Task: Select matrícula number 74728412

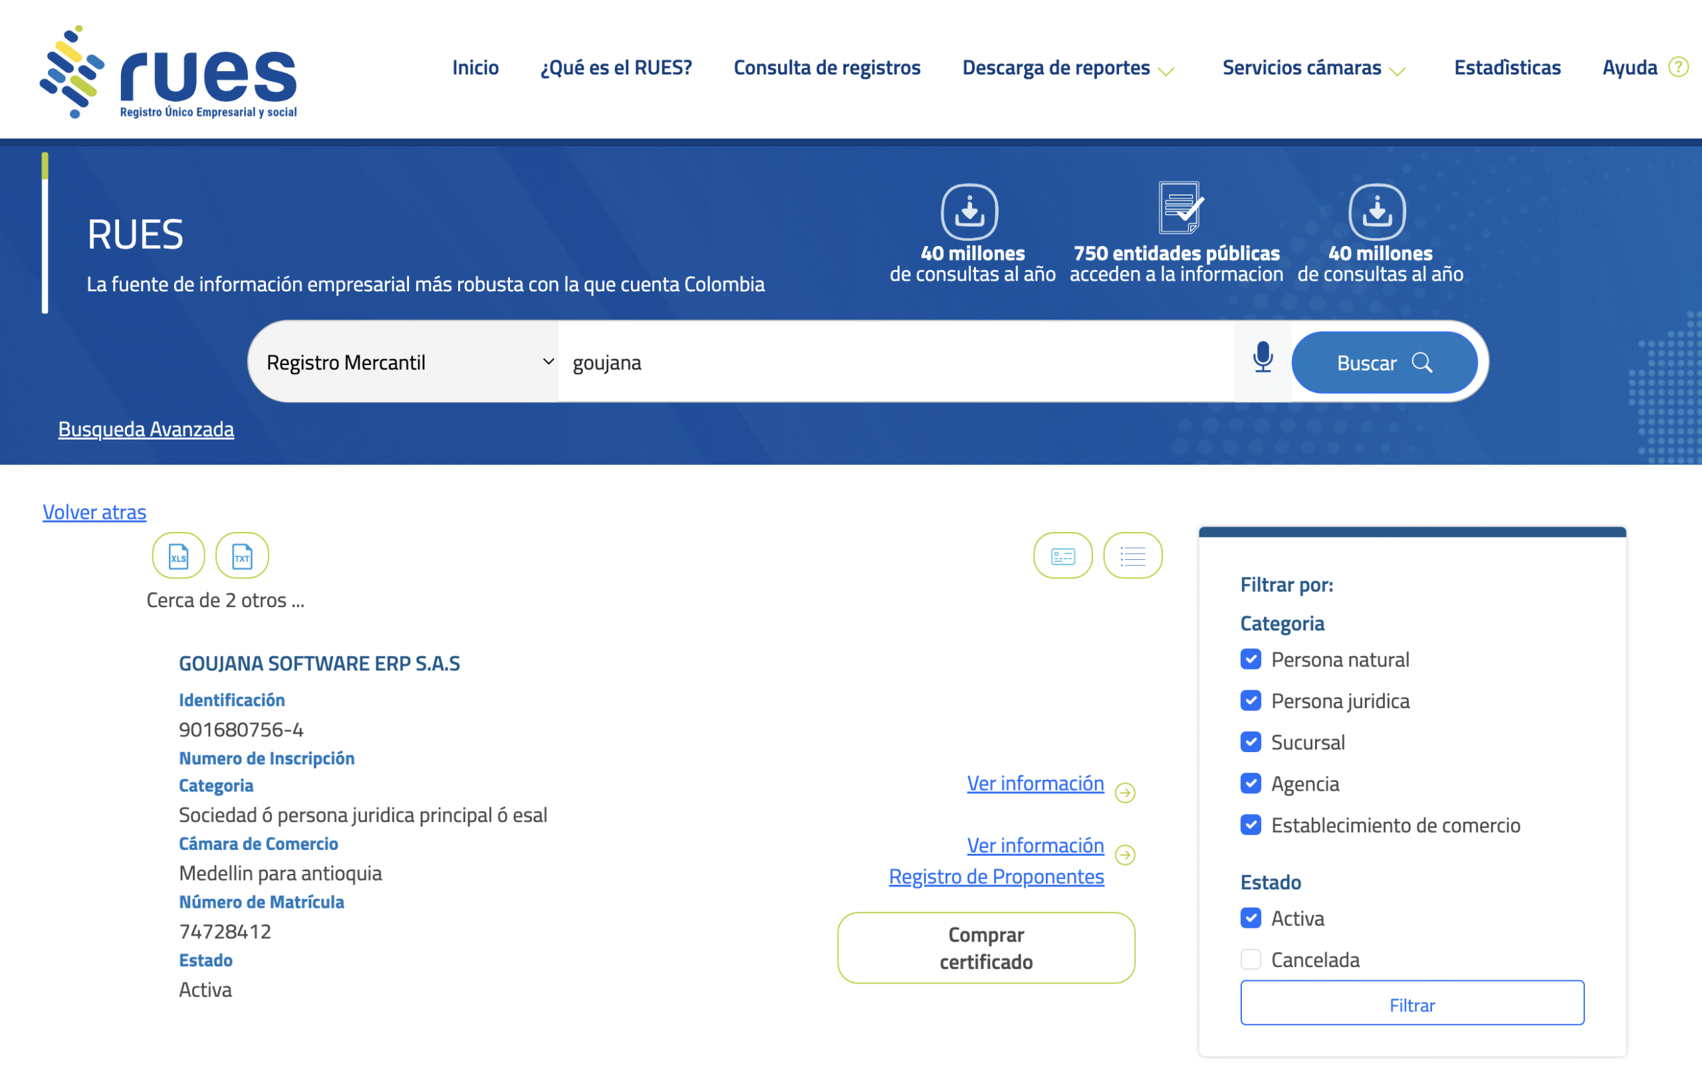Action: (x=225, y=932)
